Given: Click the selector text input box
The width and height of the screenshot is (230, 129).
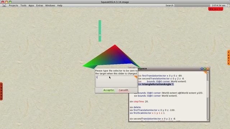Looking at the screenshot, I should coord(116,81).
